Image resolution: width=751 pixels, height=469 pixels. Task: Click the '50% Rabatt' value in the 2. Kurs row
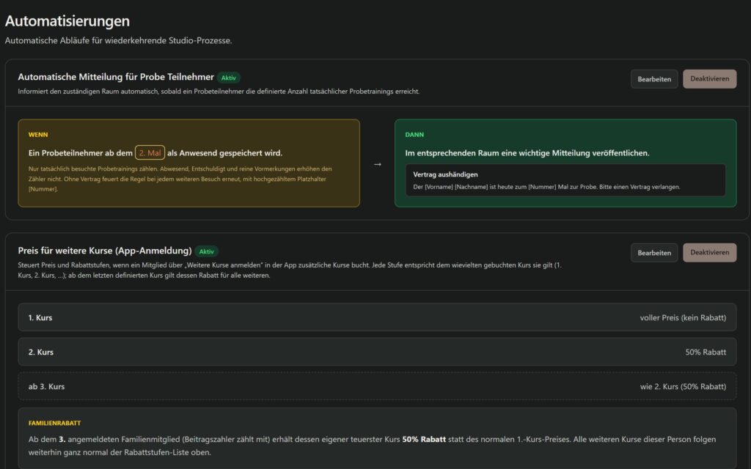pos(706,352)
